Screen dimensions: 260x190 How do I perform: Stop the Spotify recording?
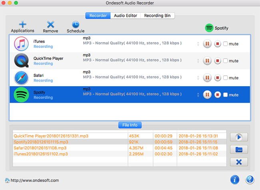(218, 95)
